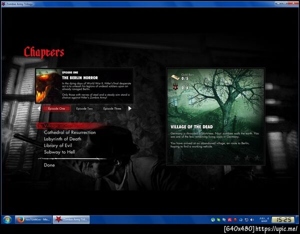Viewport: 300px width, 234px height.
Task: Switch to the Firefox nosTEAM taskbar window
Action: pos(33,220)
